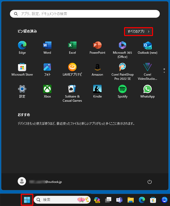Click the Start menu search field
Viewport: 170px width, 206px height.
(85, 14)
